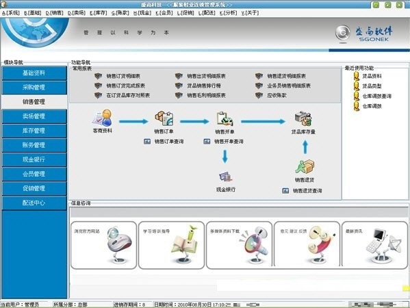Open the 最新资讯 card
Screen dimensions: 410x308
point(374,245)
